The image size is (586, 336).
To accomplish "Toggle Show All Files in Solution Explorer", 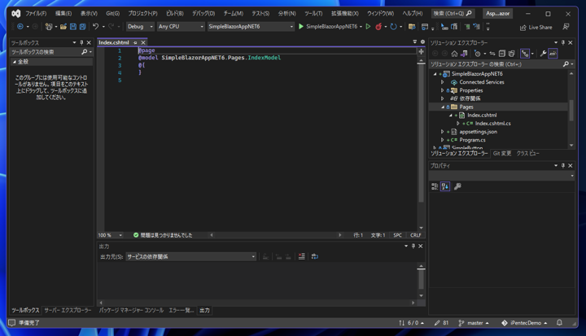I will pos(512,54).
